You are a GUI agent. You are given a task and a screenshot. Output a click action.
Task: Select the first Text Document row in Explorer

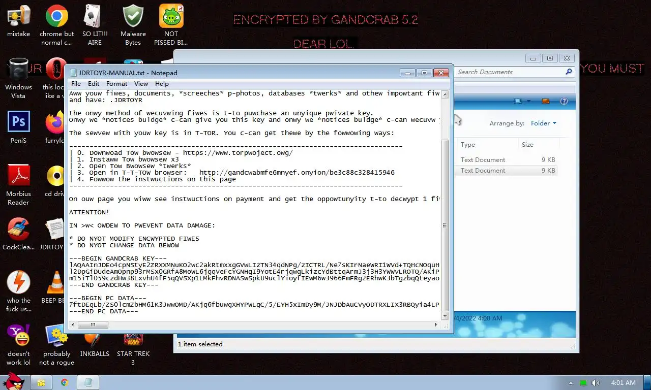(507, 160)
